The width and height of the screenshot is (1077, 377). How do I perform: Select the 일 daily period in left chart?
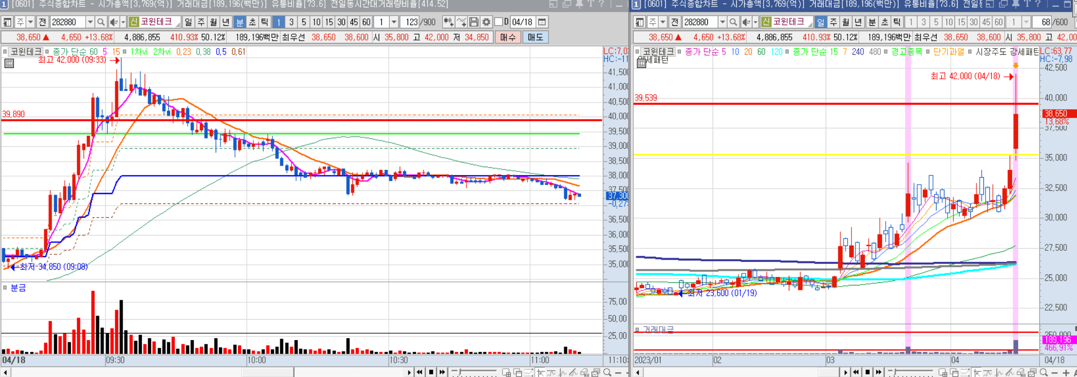(188, 22)
